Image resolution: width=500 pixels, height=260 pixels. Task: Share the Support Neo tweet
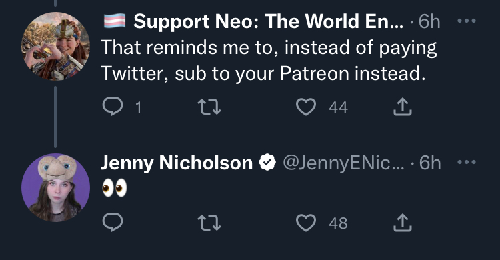coord(403,107)
